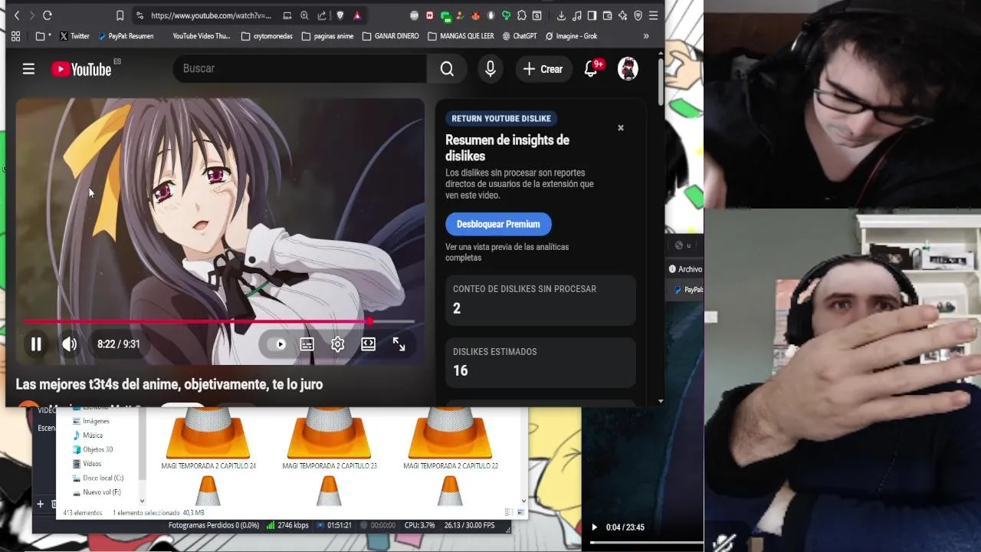Open the browser wallet icon

click(x=607, y=15)
